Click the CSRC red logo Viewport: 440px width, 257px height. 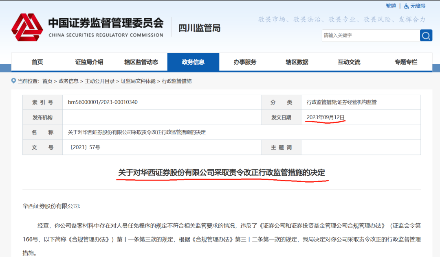(x=27, y=27)
